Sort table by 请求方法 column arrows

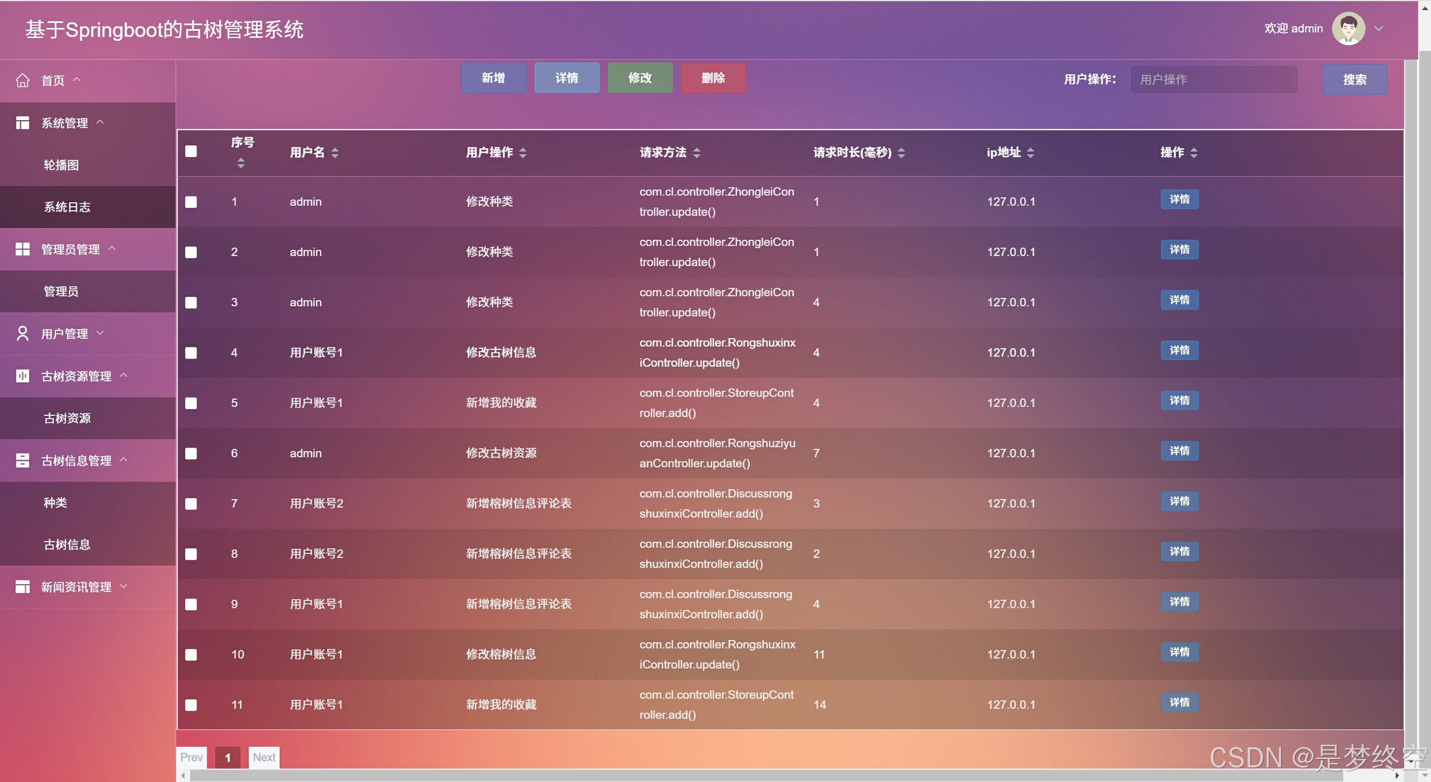[x=697, y=153]
